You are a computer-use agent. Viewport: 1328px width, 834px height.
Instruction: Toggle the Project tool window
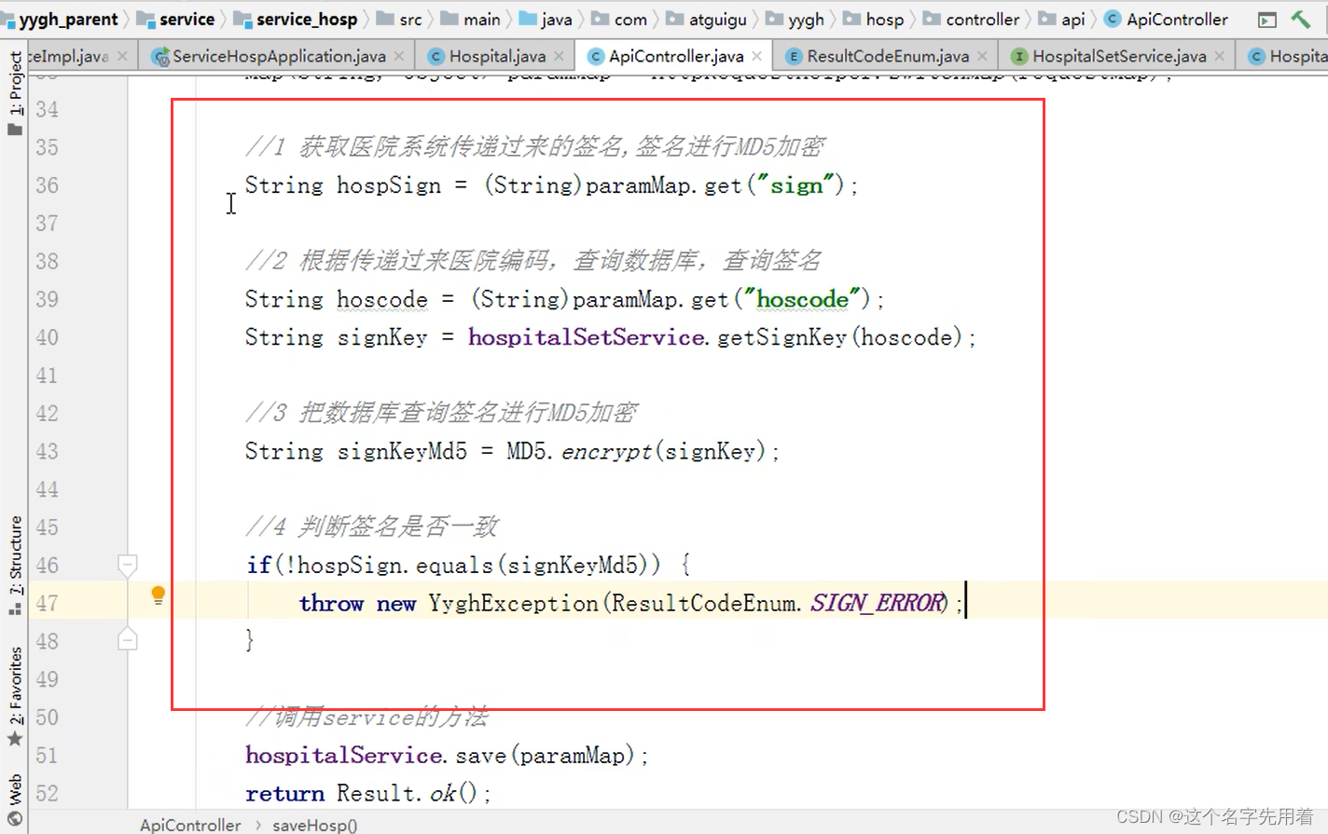point(15,92)
